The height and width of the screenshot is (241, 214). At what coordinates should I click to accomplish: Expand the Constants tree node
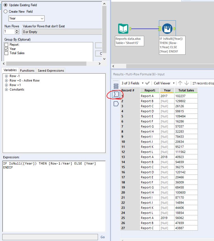pos(6,89)
